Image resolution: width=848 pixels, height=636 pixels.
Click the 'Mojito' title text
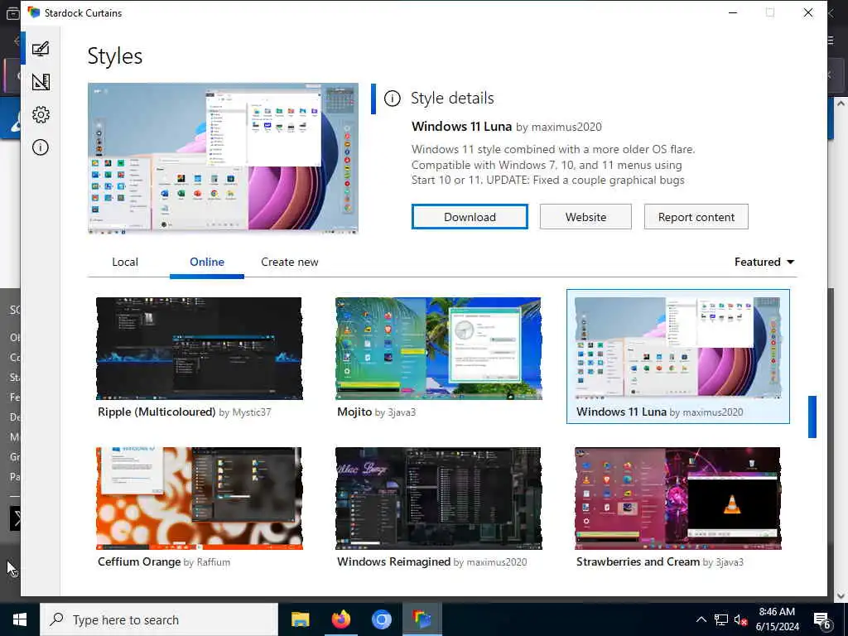354,412
